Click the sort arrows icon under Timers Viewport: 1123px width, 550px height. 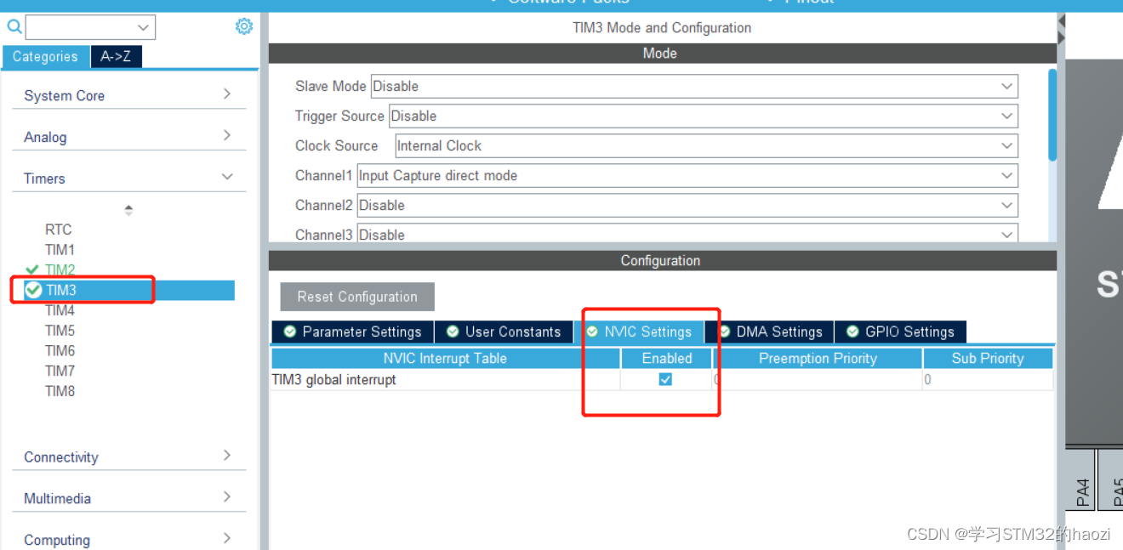(x=128, y=210)
